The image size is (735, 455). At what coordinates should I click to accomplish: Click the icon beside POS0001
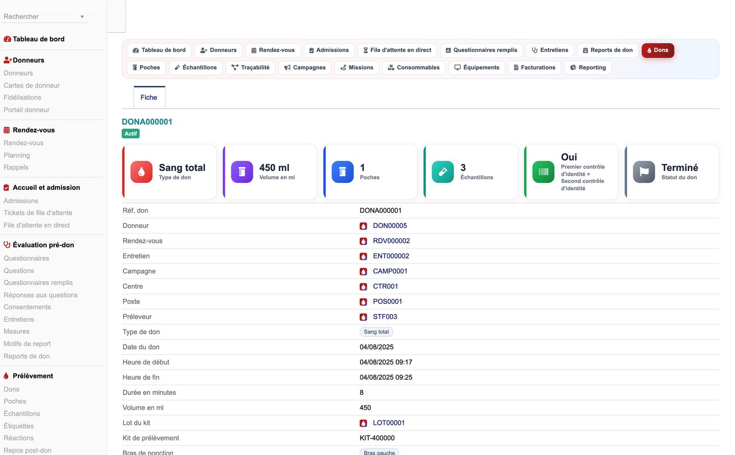[x=363, y=302]
